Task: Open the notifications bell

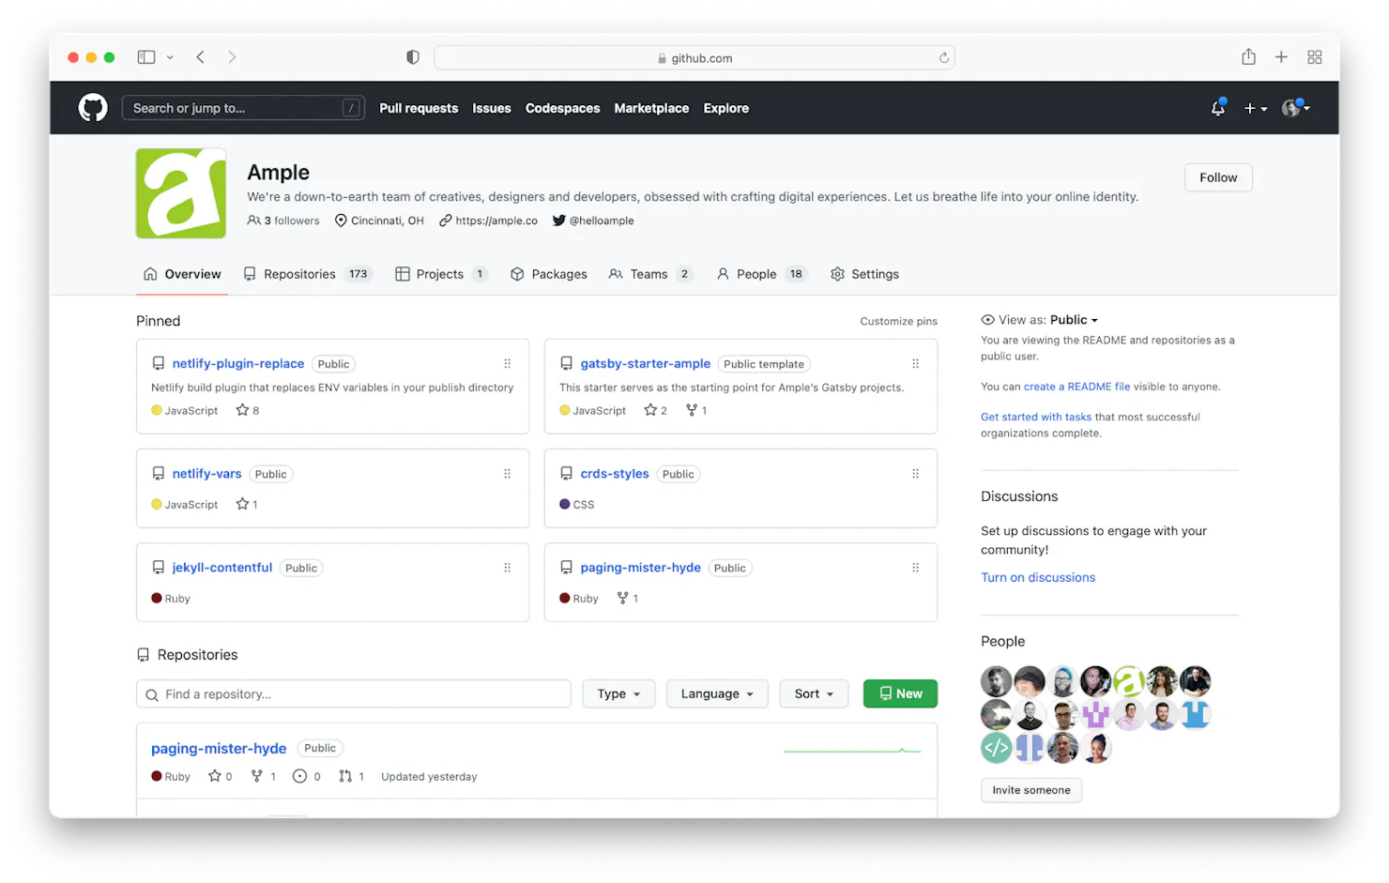Action: click(1218, 108)
